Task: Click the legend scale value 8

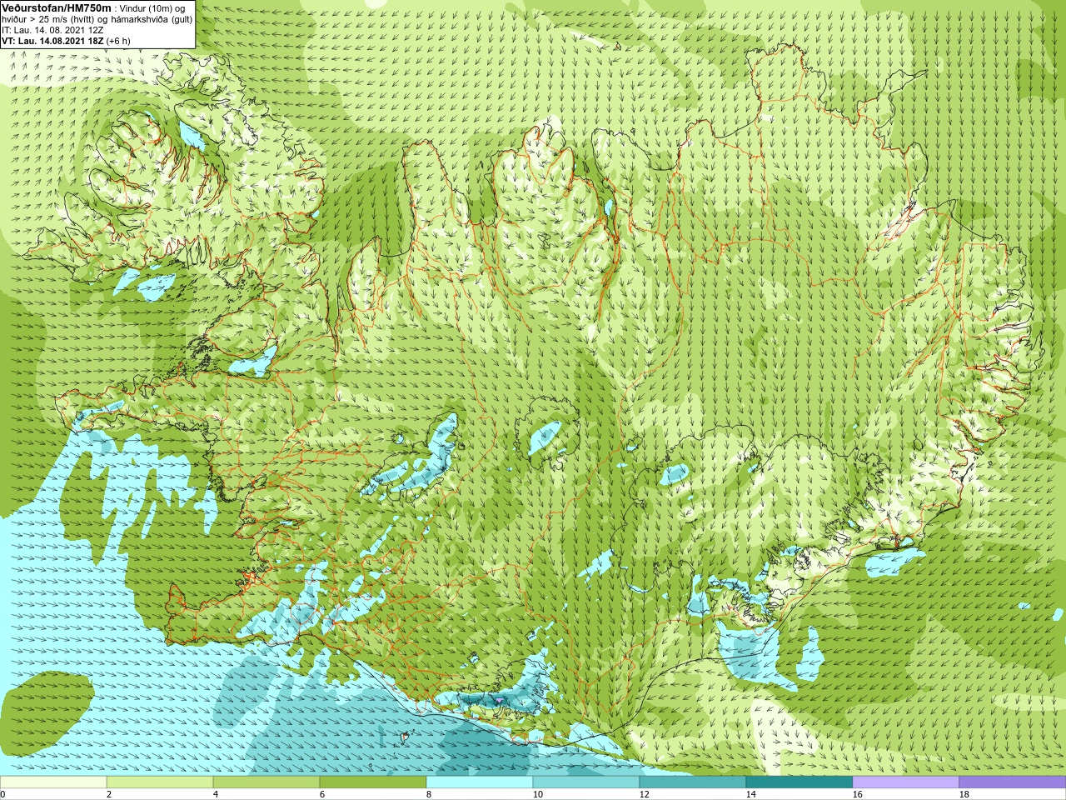Action: point(429,794)
